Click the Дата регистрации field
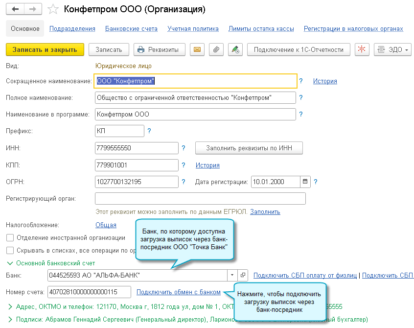The width and height of the screenshot is (414, 328). [x=276, y=182]
